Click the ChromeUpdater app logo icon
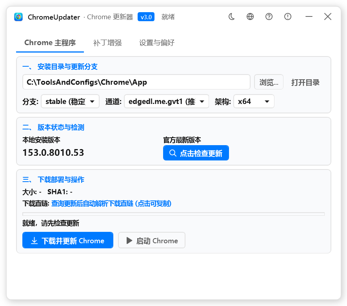Viewport: 347px width, 306px height. tap(18, 17)
